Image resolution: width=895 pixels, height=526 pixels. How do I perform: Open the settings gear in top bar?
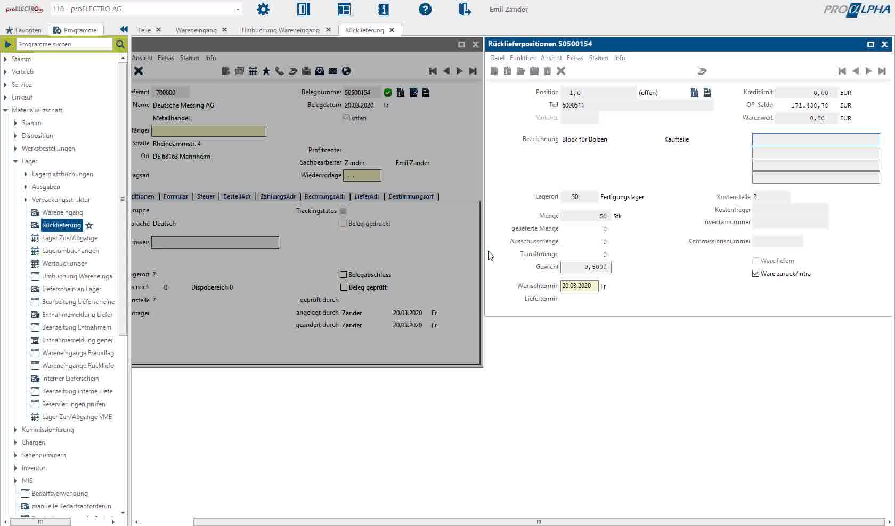(263, 9)
